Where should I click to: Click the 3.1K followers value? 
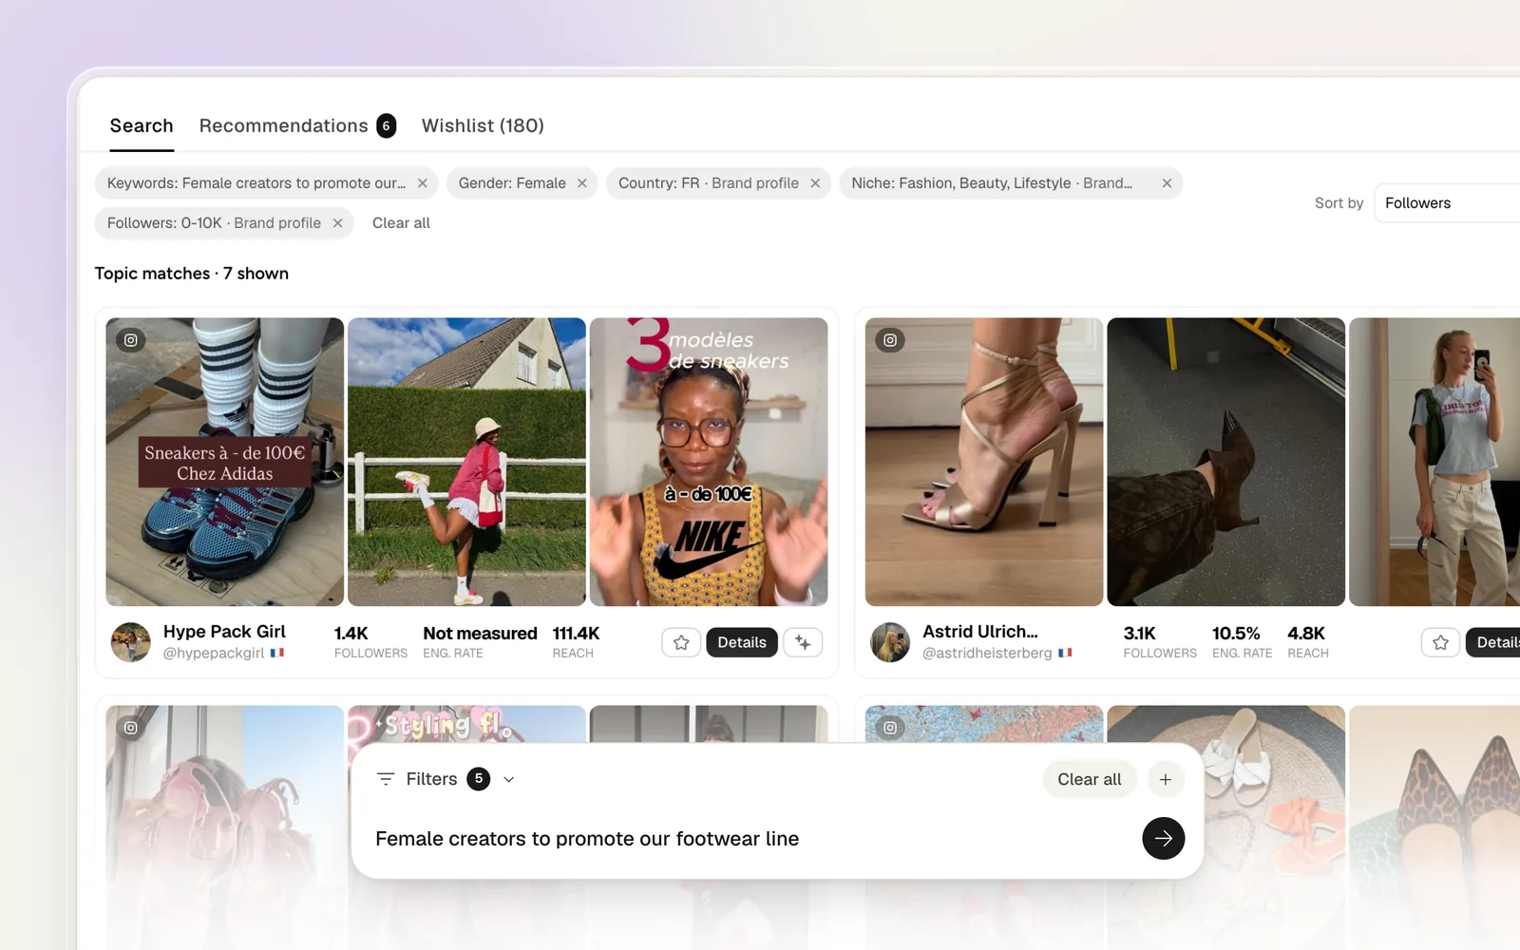pos(1139,634)
